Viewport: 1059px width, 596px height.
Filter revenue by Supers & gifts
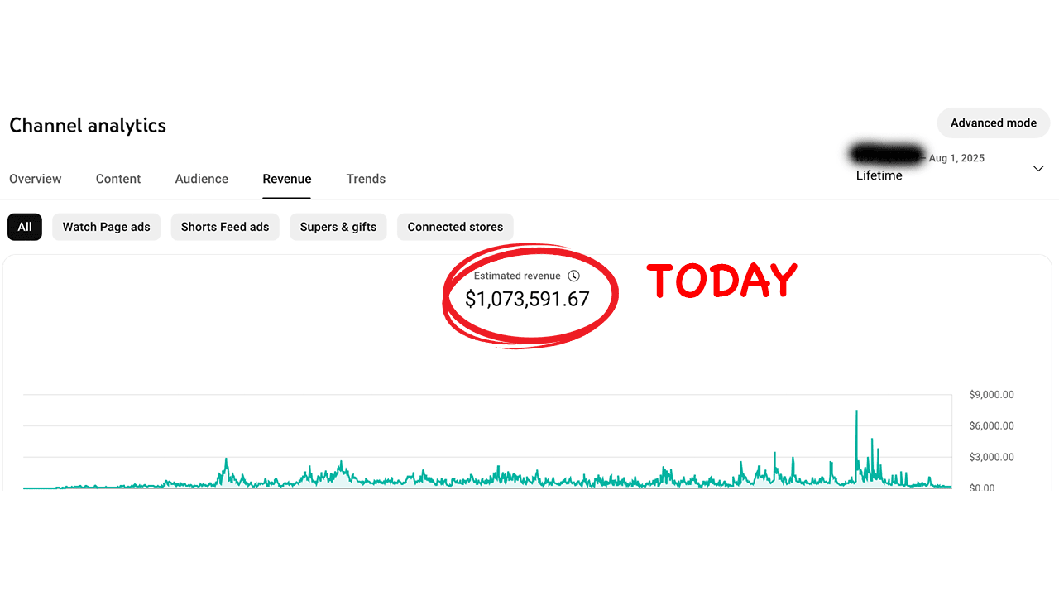[338, 227]
